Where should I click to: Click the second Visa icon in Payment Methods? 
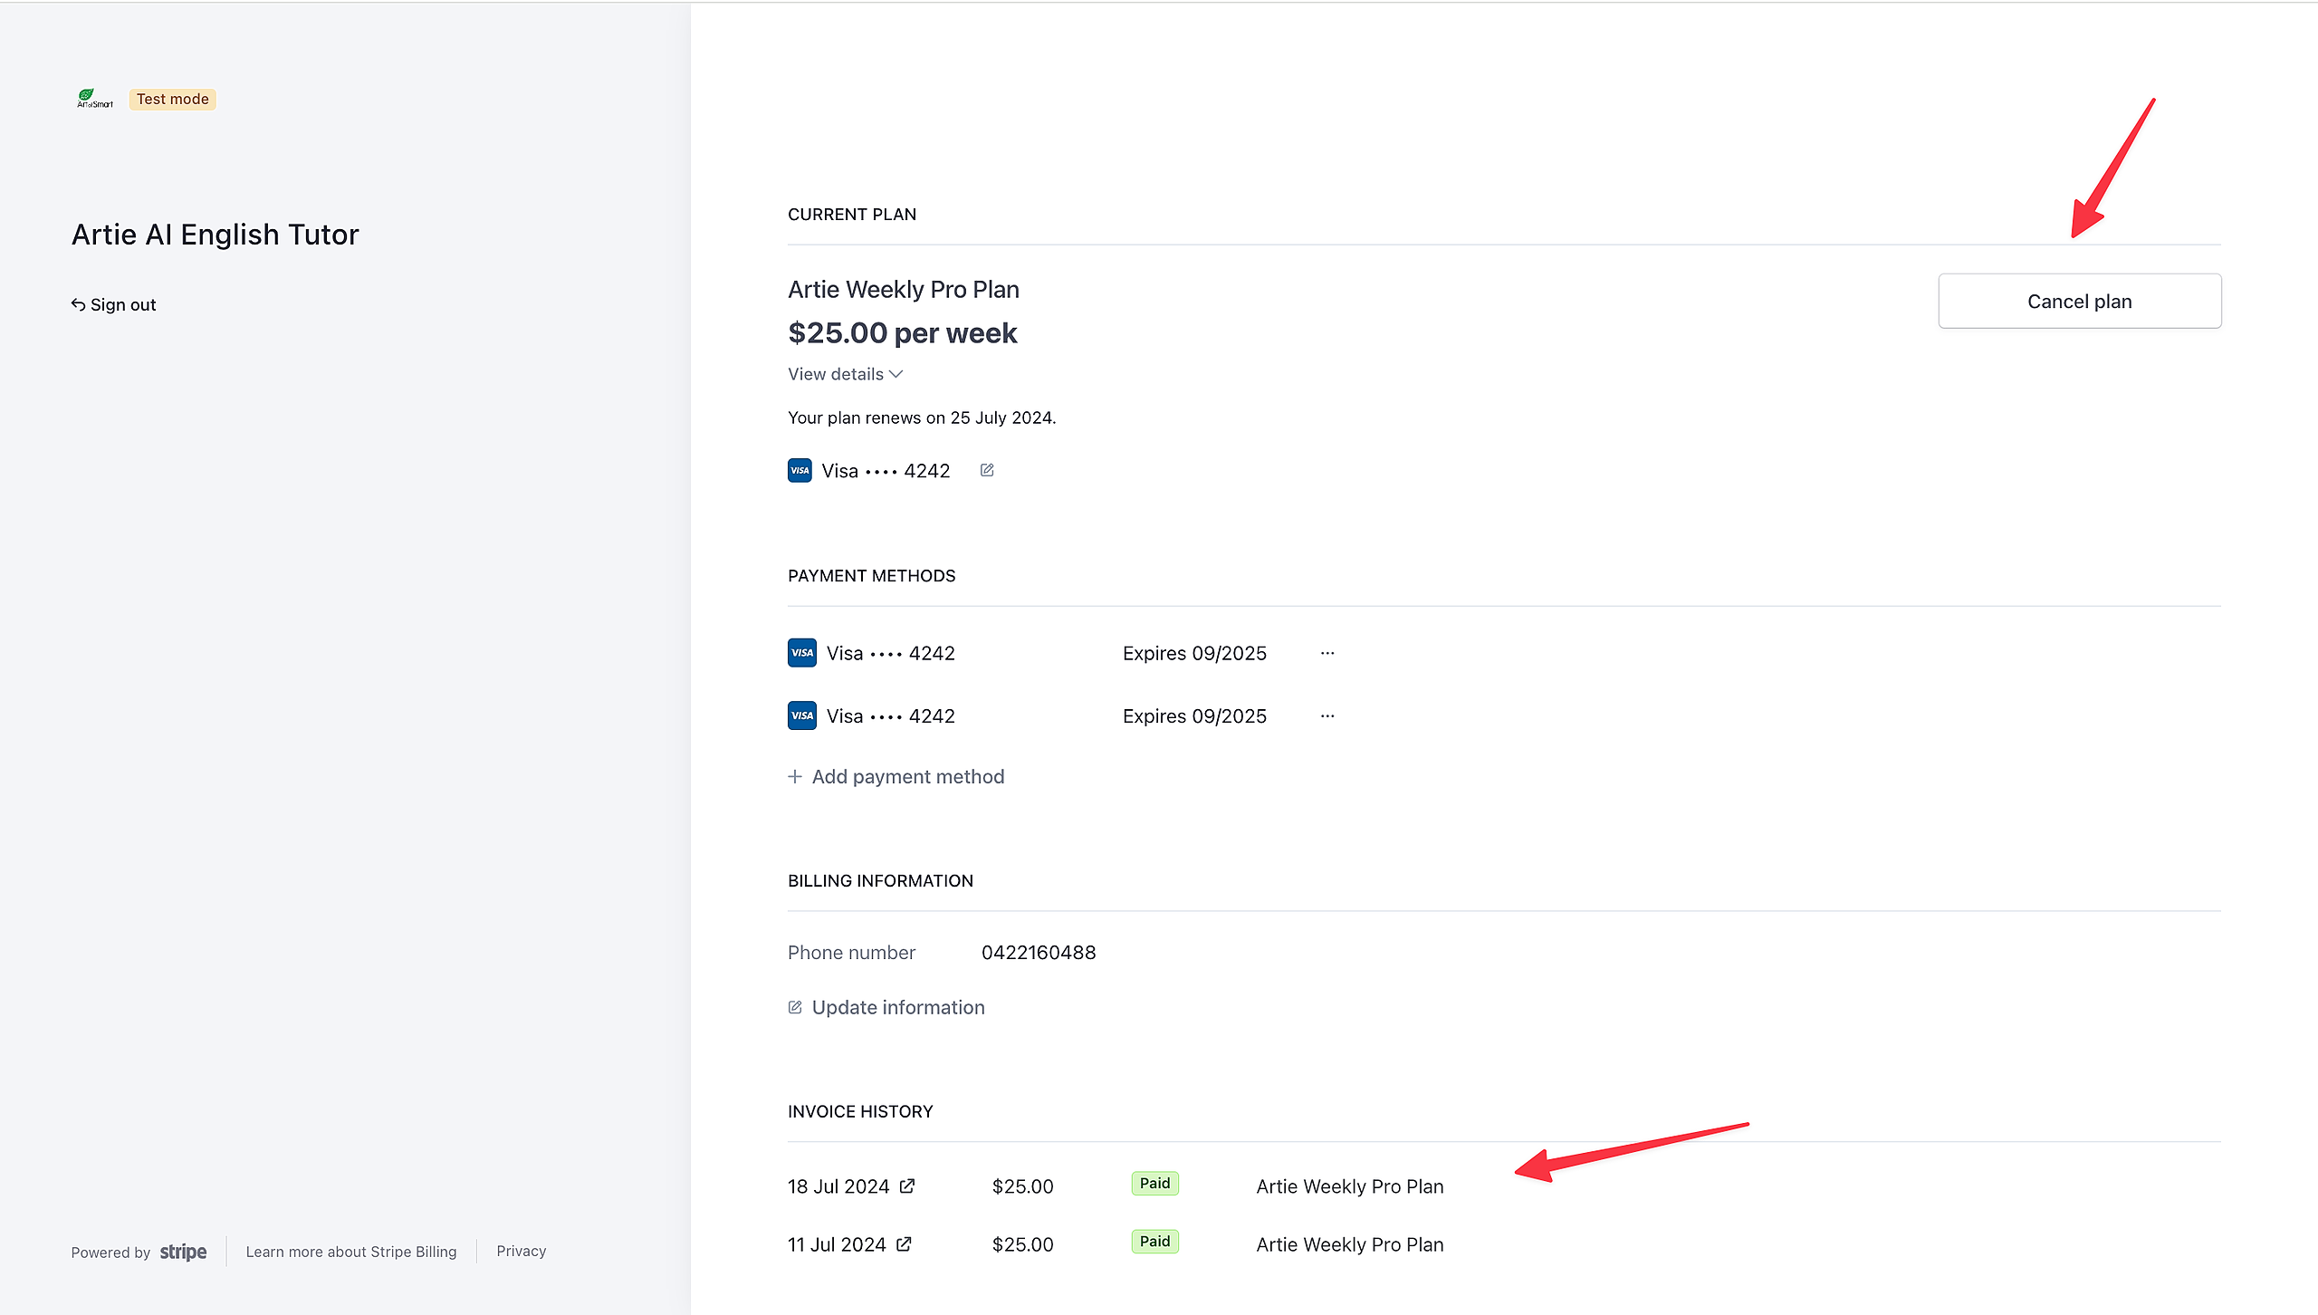802,715
